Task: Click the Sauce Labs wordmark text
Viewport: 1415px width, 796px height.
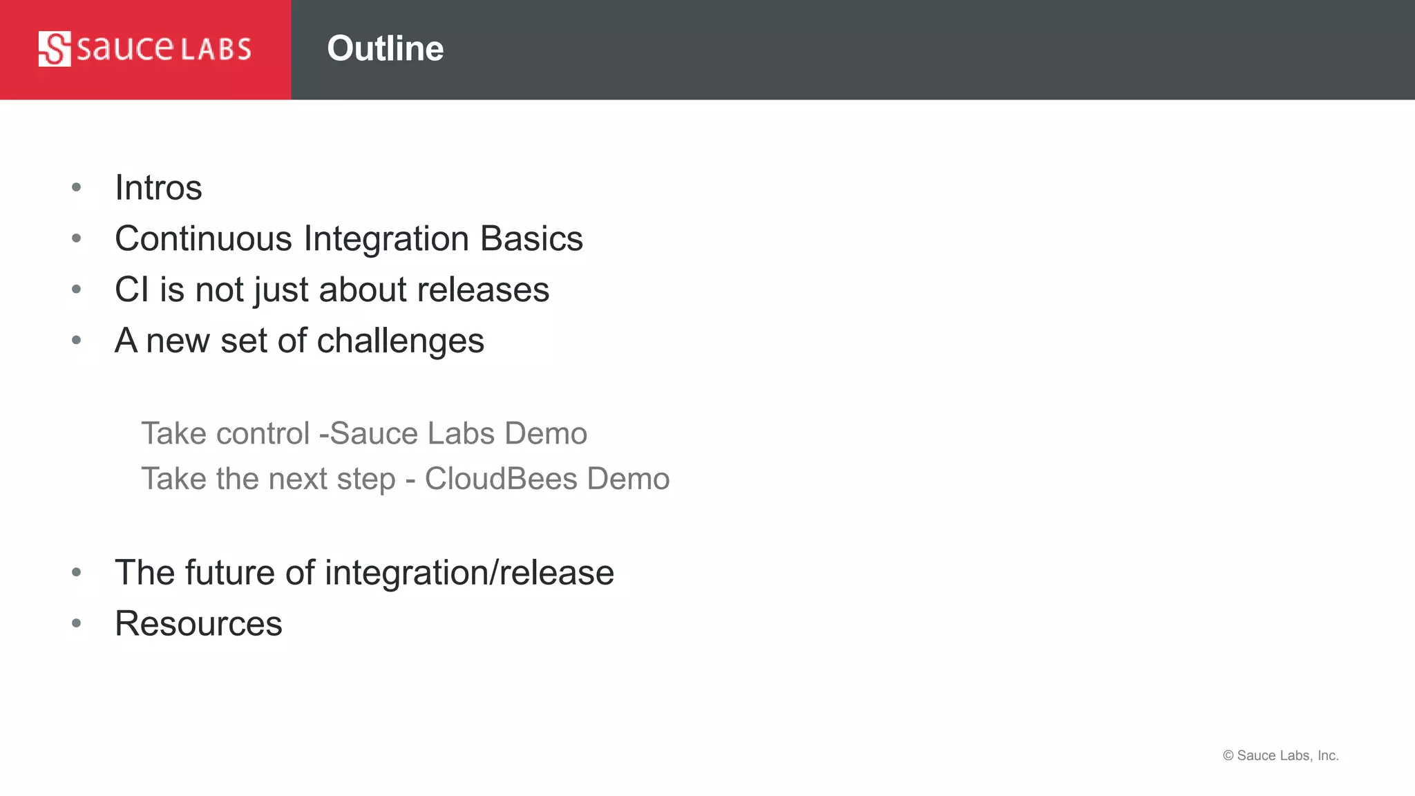Action: (164, 49)
